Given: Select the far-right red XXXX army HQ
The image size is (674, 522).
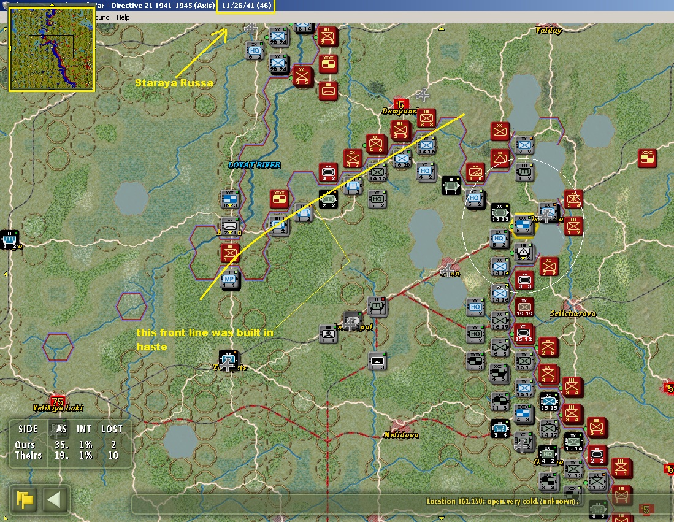Looking at the screenshot, I should [x=647, y=158].
